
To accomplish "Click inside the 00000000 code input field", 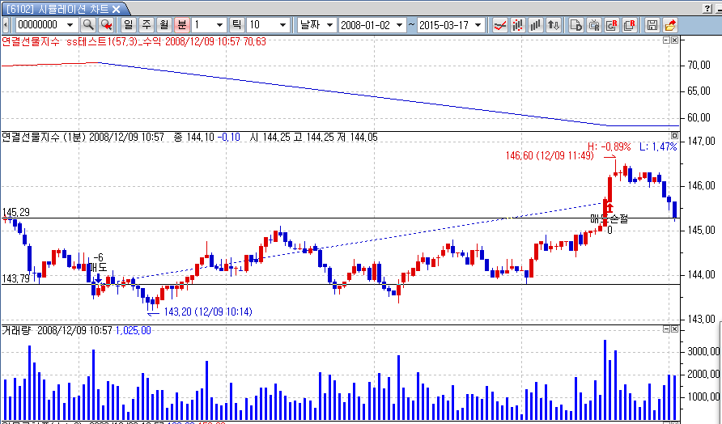I will click(40, 25).
